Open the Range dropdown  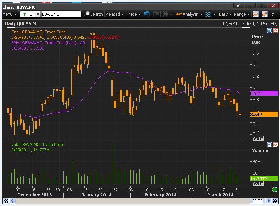(241, 14)
